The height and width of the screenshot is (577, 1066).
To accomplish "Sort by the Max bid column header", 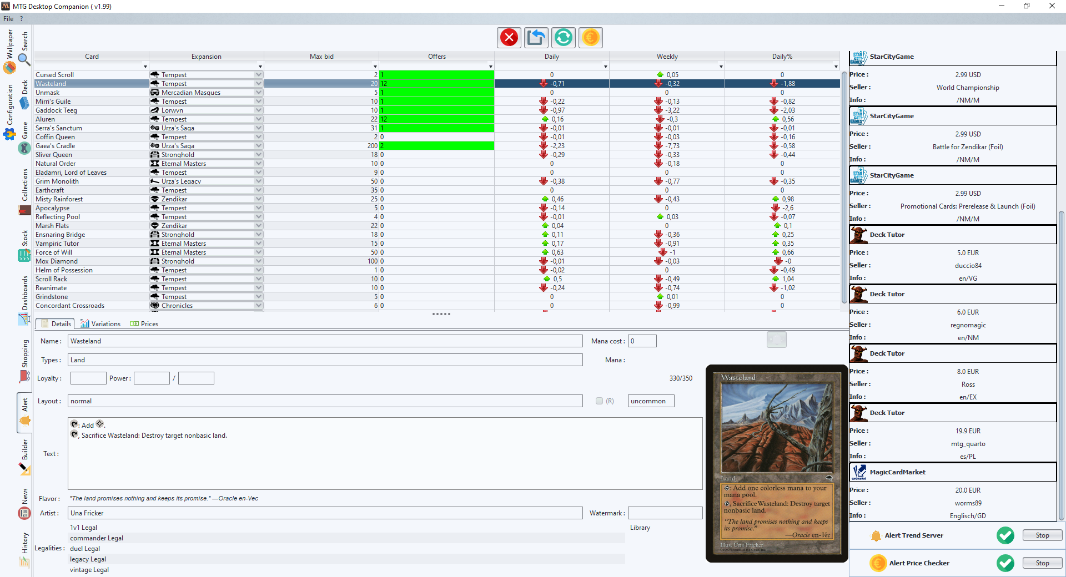I will [x=321, y=57].
